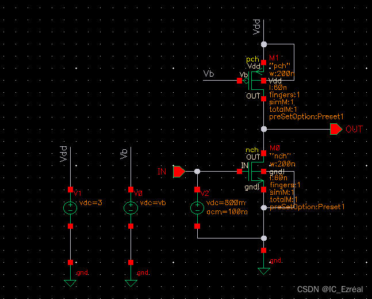The image size is (372, 299).
Task: Click the M0 instance name label
Action: point(274,148)
